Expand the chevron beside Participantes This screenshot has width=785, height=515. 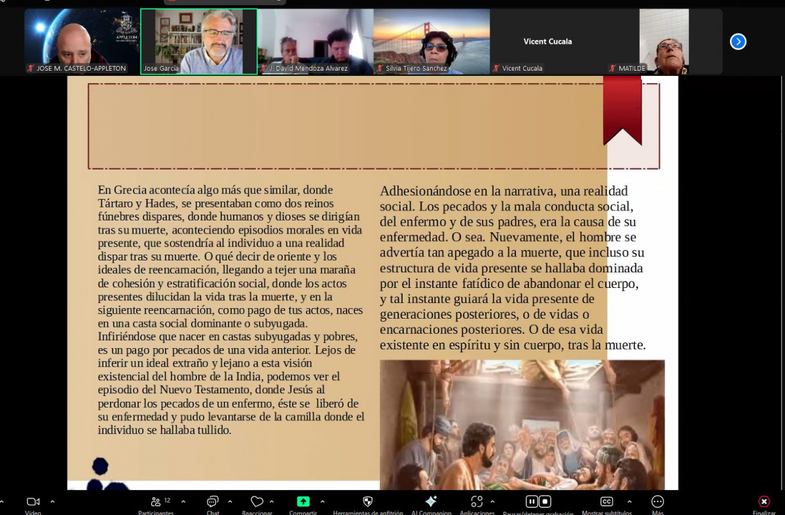click(x=183, y=501)
